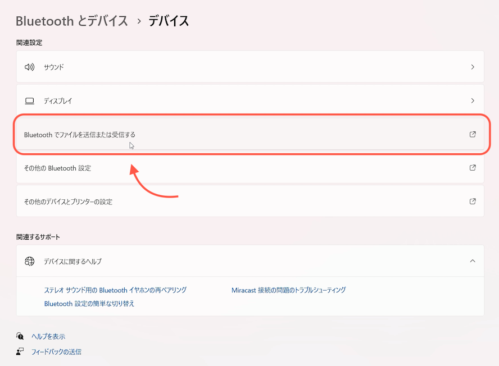Click the ヘルプを表示 link
Screen dimensions: 499x366
pos(48,336)
